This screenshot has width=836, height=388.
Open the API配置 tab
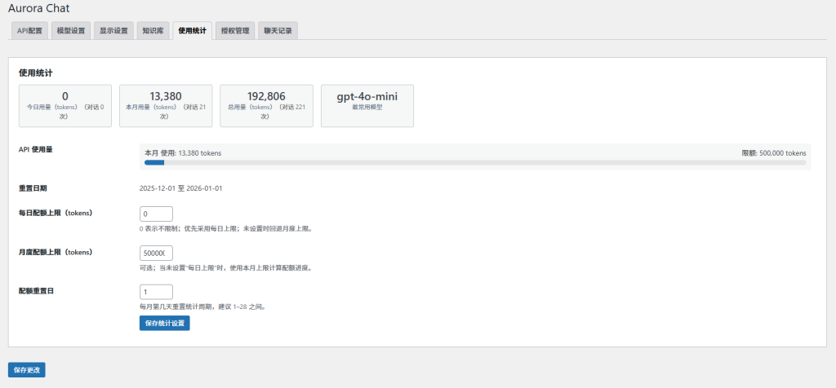click(x=29, y=31)
